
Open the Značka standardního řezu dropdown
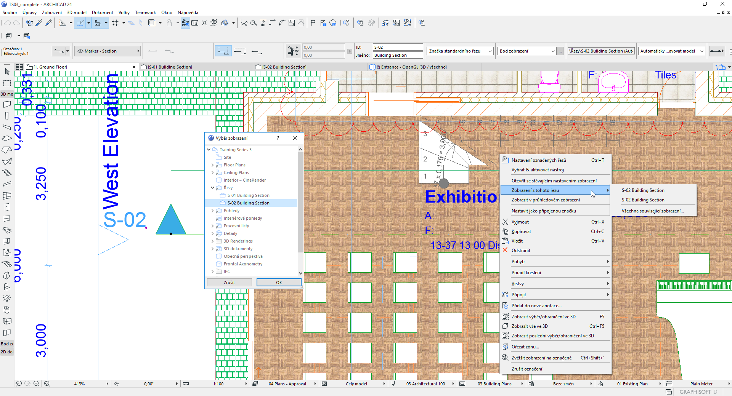click(x=460, y=51)
